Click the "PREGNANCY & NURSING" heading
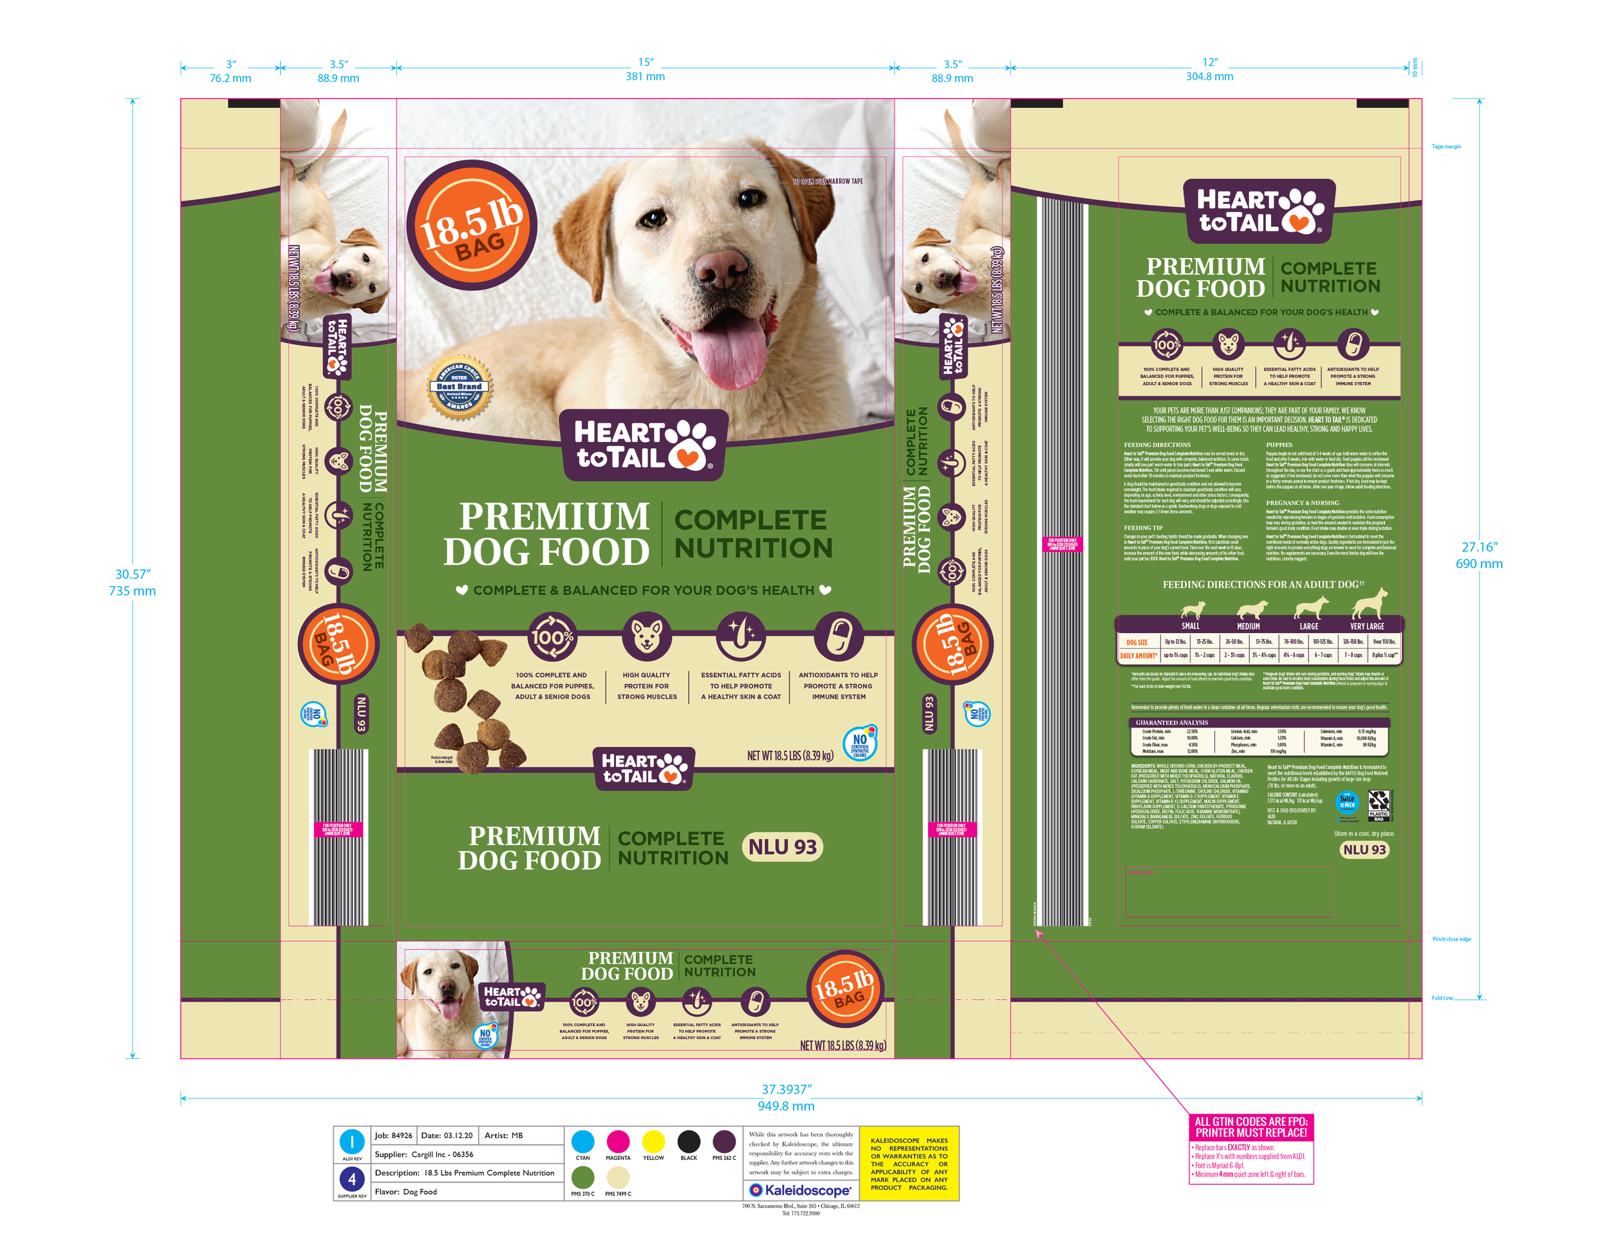Screen dimensions: 1609x1252 [1303, 503]
